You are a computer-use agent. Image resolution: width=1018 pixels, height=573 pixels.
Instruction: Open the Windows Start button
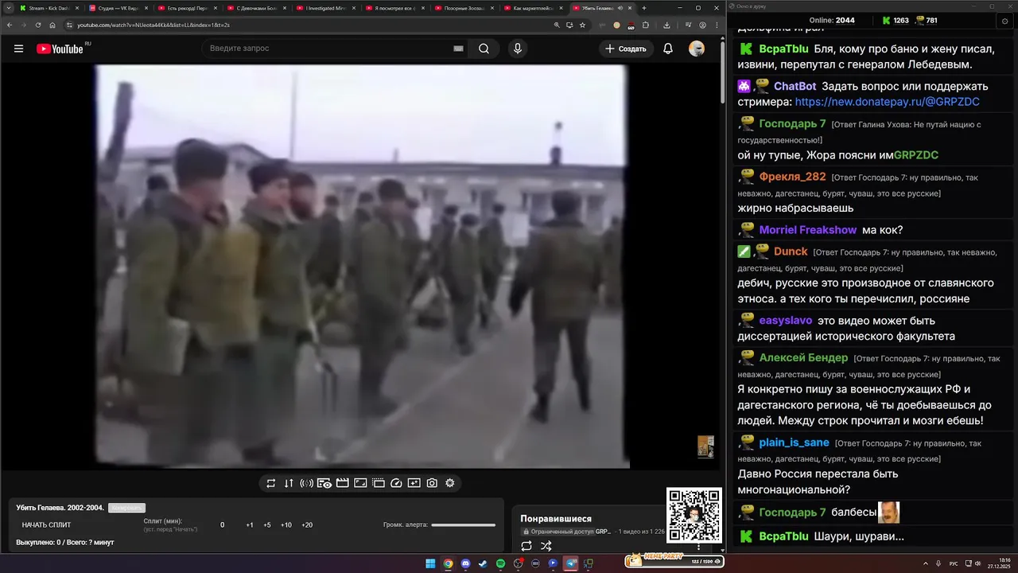pyautogui.click(x=430, y=563)
